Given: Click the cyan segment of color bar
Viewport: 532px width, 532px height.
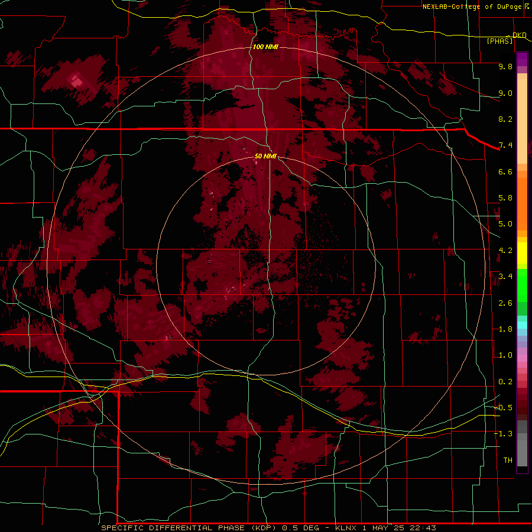Looking at the screenshot, I should (x=522, y=325).
